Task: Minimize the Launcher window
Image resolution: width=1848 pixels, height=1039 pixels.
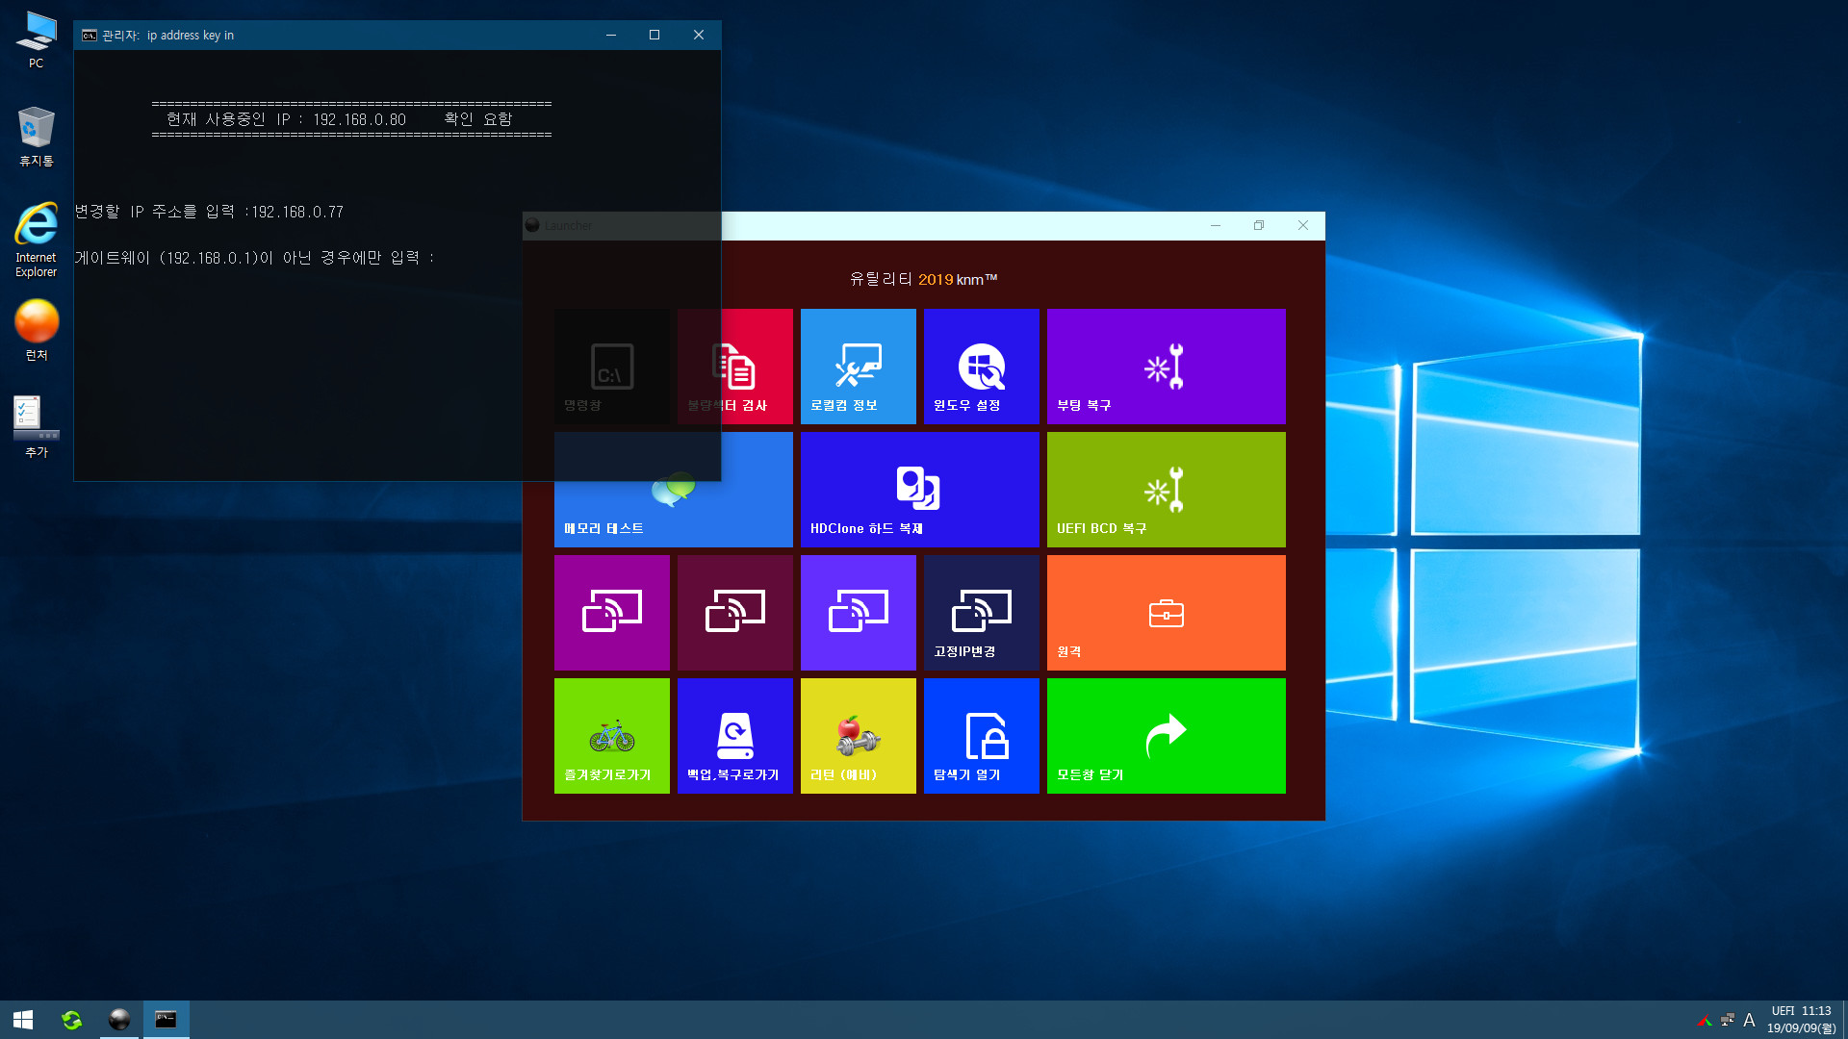Action: click(1216, 225)
